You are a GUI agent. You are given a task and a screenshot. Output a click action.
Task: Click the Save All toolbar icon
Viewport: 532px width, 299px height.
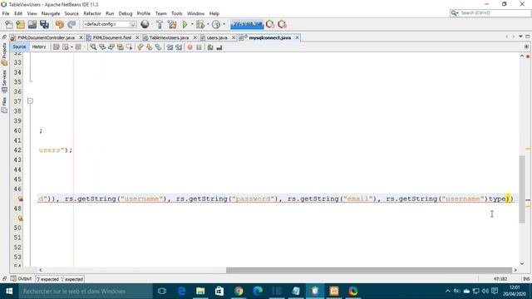44,24
